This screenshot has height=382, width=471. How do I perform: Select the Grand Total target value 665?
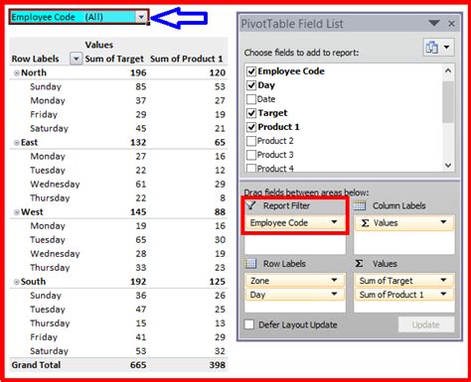[x=138, y=365]
